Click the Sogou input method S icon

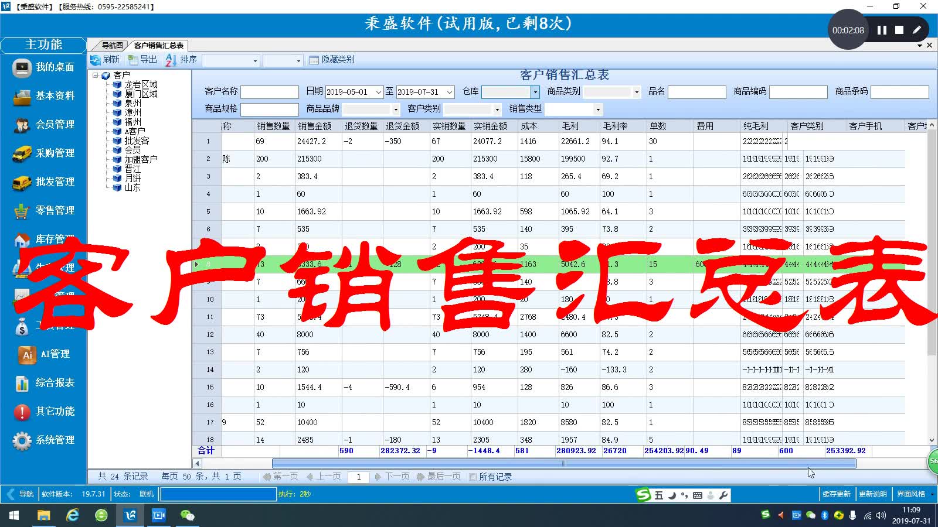pyautogui.click(x=643, y=495)
